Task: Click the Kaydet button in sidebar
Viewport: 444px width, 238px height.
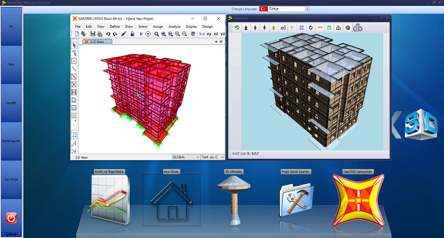Action: tap(11, 103)
